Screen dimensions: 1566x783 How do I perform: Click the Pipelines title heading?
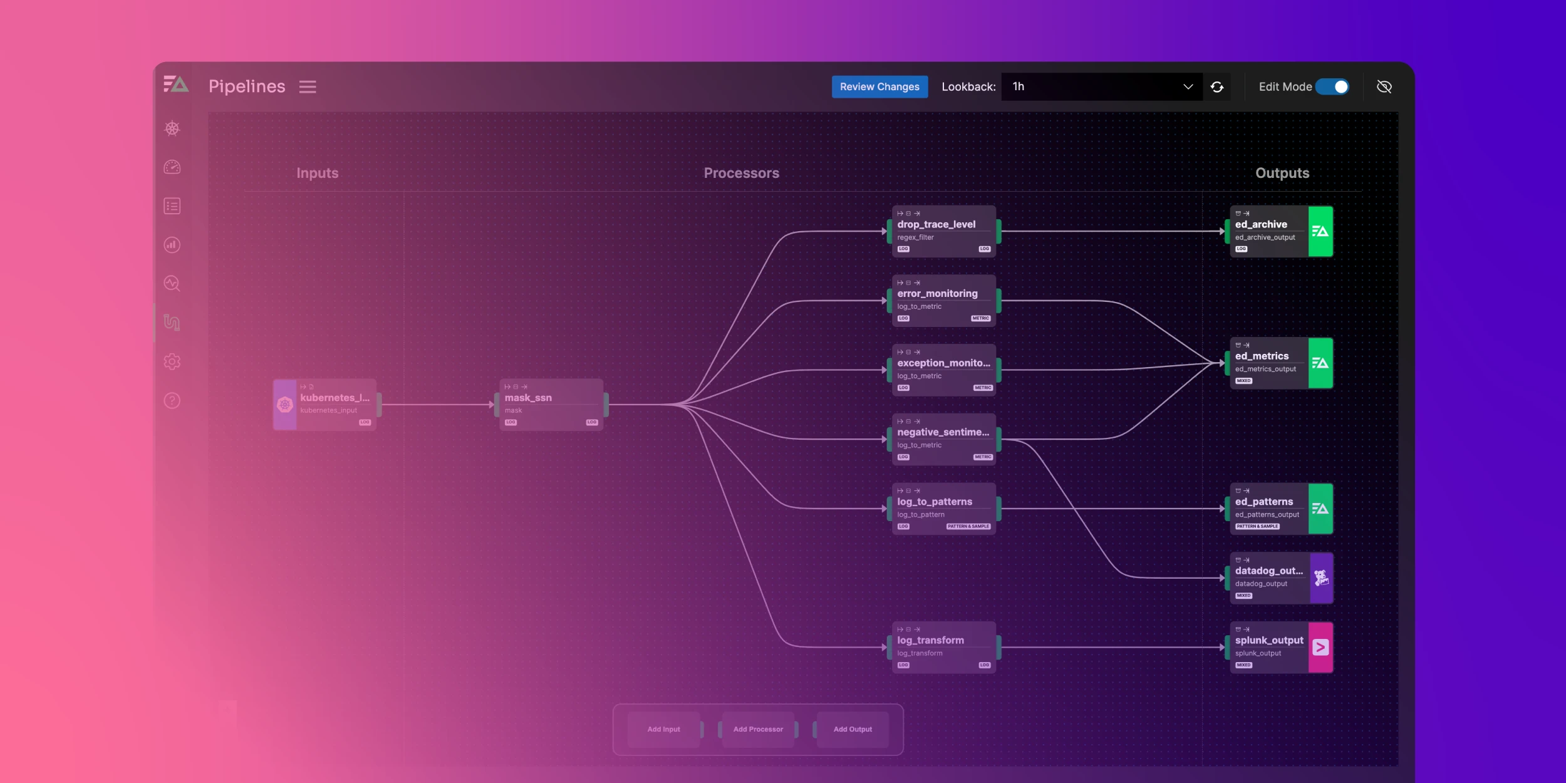click(247, 86)
